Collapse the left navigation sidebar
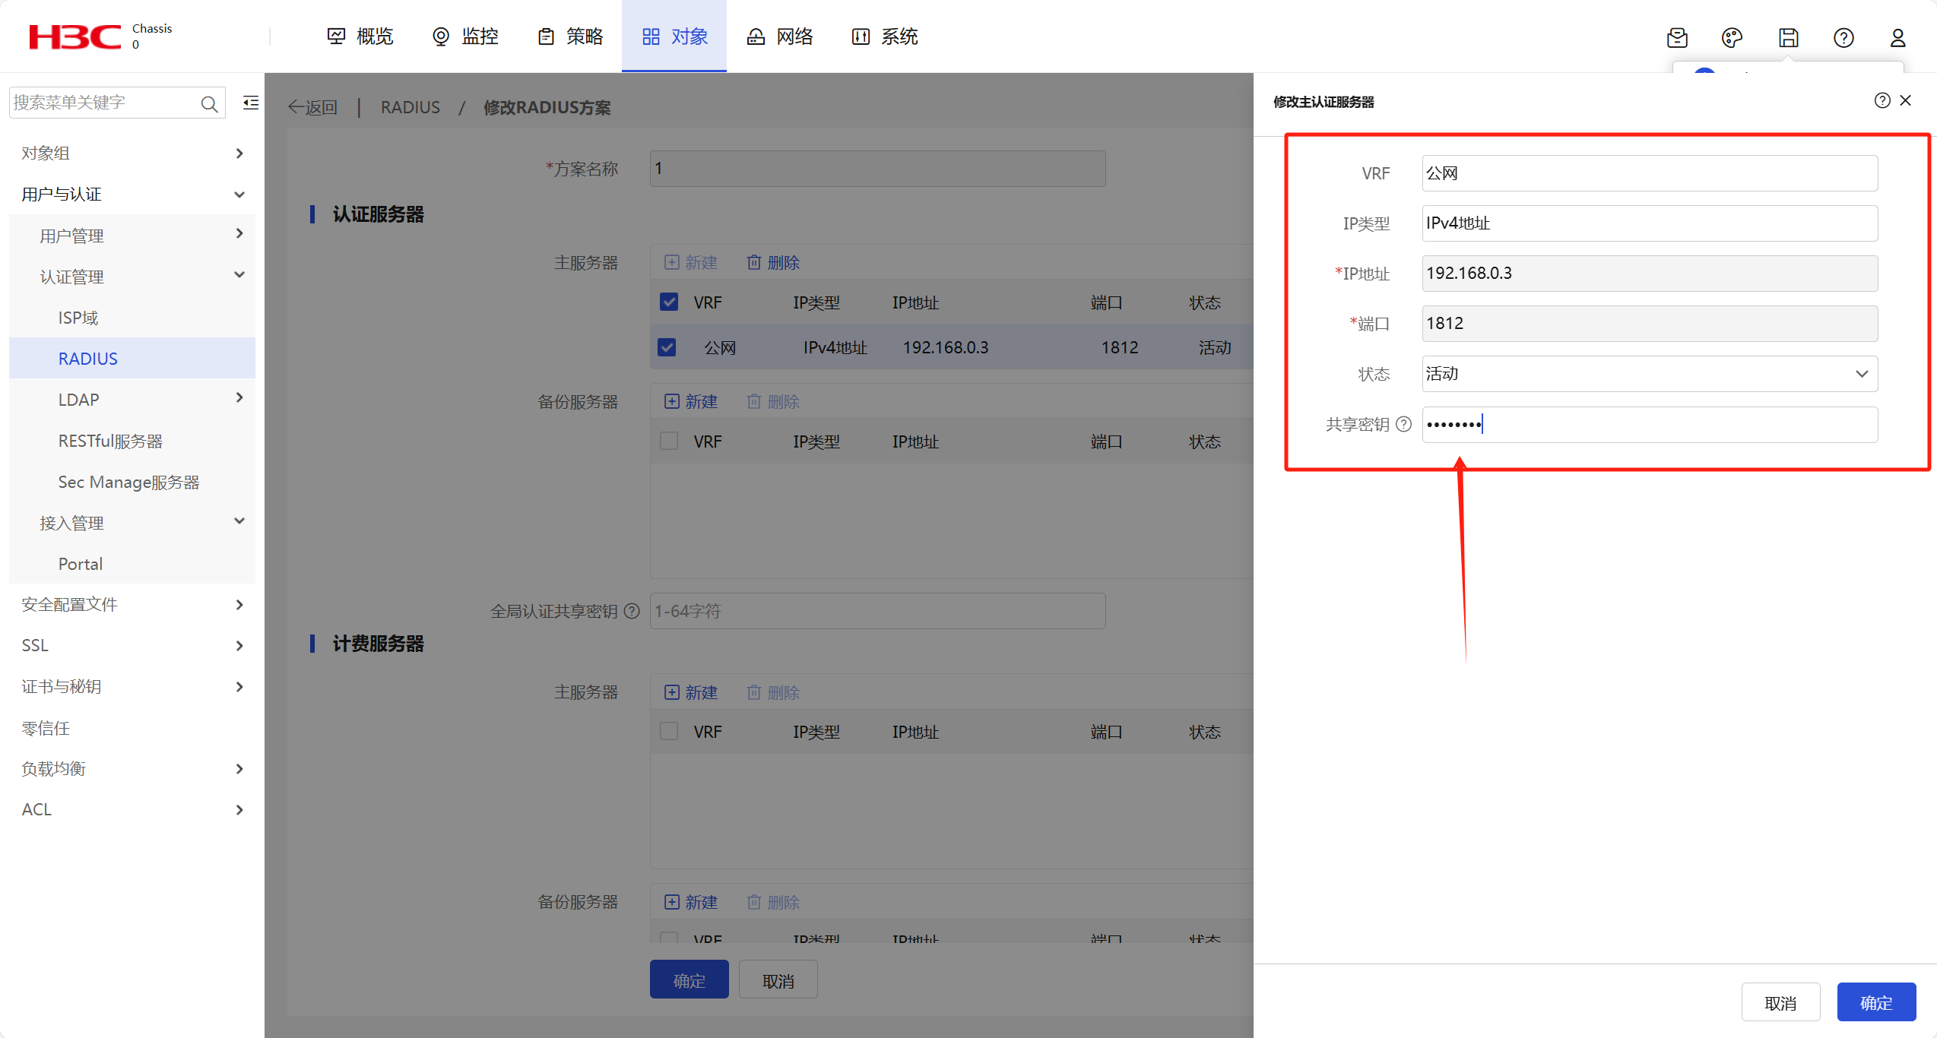Image resolution: width=1937 pixels, height=1038 pixels. (x=249, y=102)
